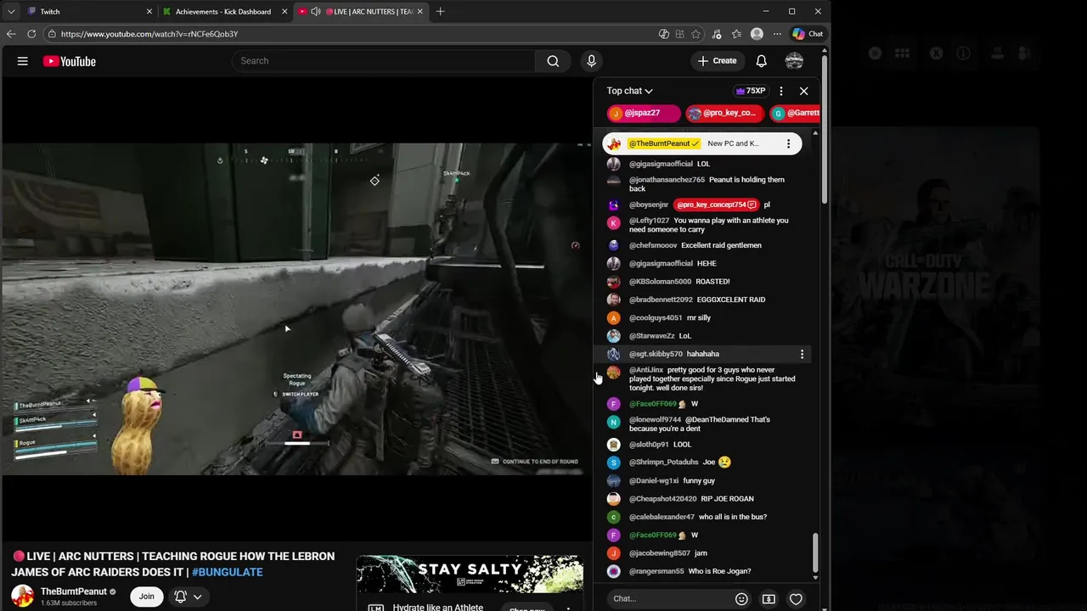Open the YouTube account avatar menu
1087x611 pixels.
click(x=794, y=61)
